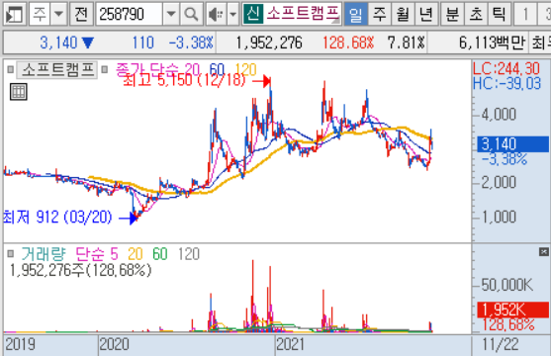Click the 소프트캠프 legend label in chart
This screenshot has width=551, height=356.
coord(57,69)
